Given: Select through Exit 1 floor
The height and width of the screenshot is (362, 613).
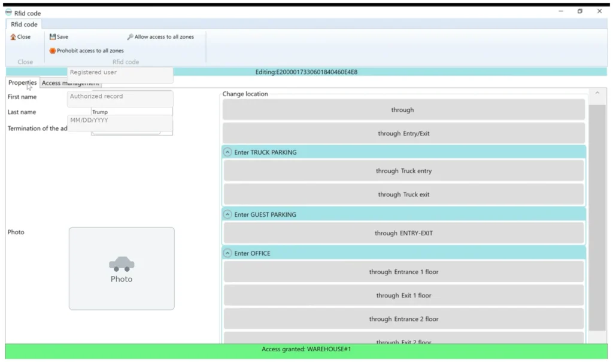Looking at the screenshot, I should tap(403, 296).
